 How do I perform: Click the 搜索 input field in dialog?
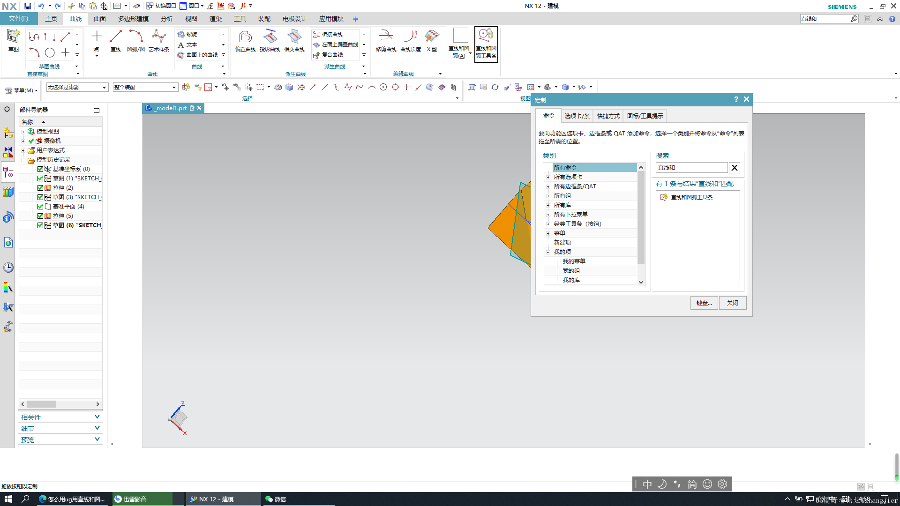691,168
